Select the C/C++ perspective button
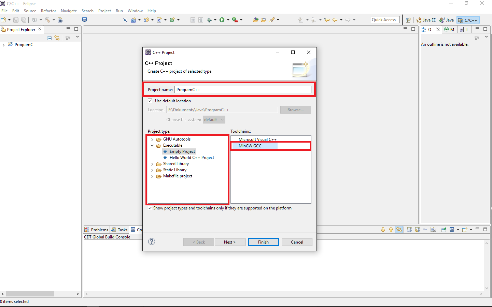 pyautogui.click(x=468, y=20)
